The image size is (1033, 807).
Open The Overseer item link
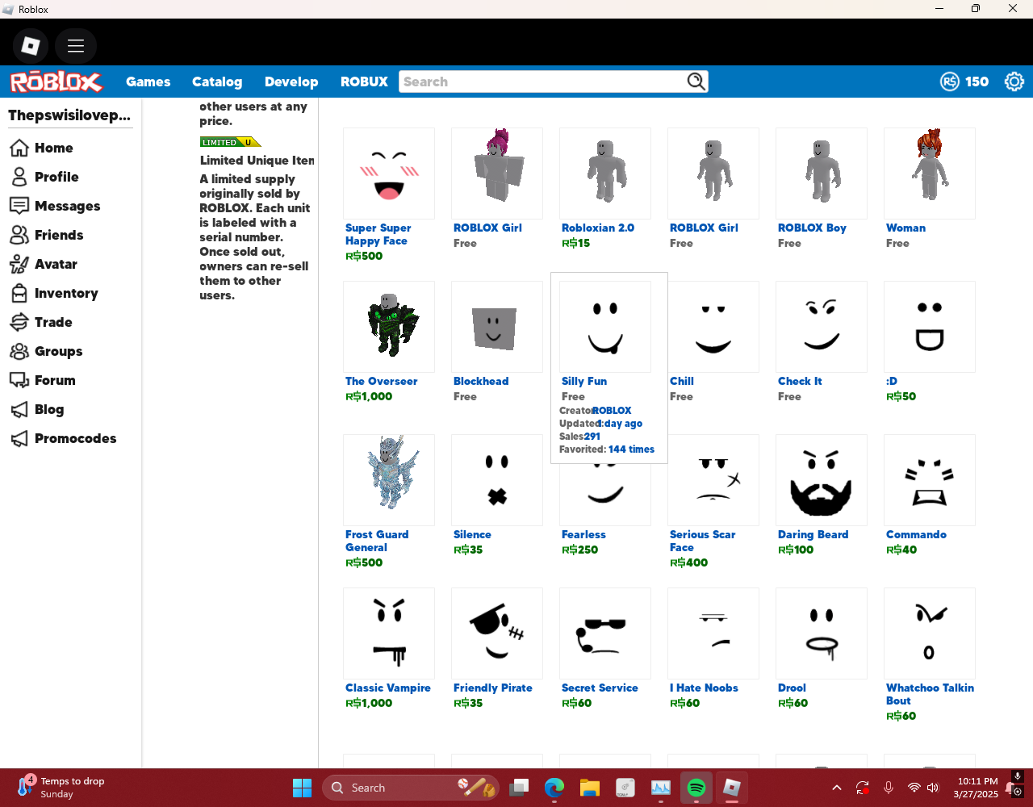(x=382, y=381)
